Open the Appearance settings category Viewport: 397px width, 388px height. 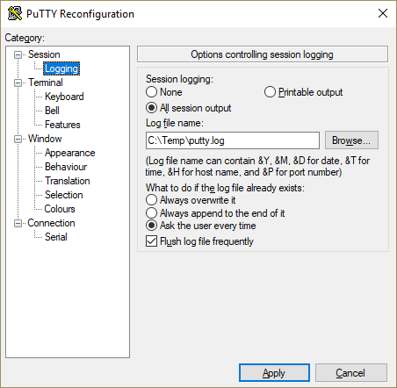click(x=70, y=153)
